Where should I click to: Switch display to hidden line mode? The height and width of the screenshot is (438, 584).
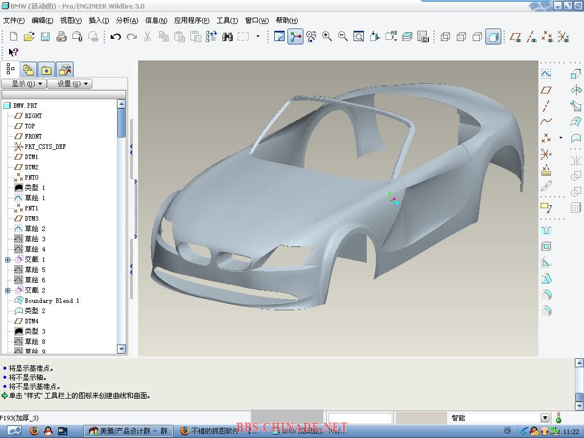tap(461, 36)
